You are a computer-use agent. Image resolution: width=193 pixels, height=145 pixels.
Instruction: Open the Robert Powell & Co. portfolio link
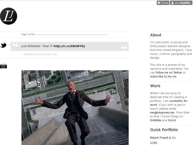click(x=163, y=138)
